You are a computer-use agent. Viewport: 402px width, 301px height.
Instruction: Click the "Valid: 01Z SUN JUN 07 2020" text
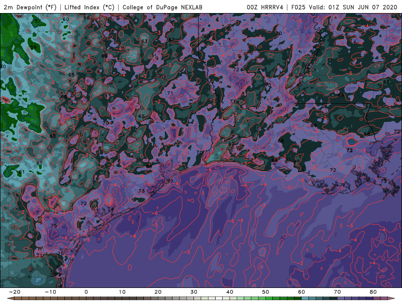pos(353,7)
